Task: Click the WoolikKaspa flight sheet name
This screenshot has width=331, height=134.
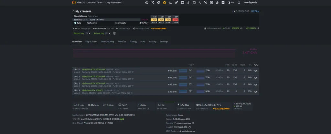Action: pyautogui.click(x=80, y=16)
